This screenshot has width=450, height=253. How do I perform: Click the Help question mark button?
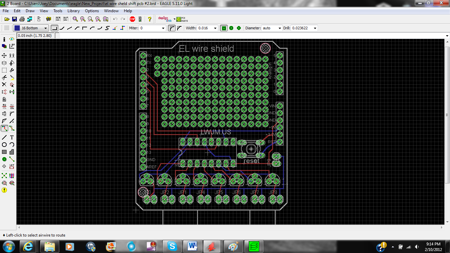[150, 19]
